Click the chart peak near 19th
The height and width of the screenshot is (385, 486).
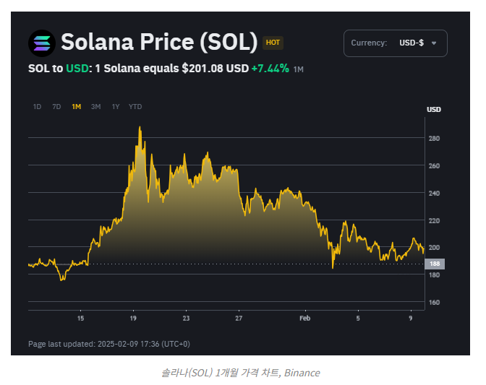[140, 128]
